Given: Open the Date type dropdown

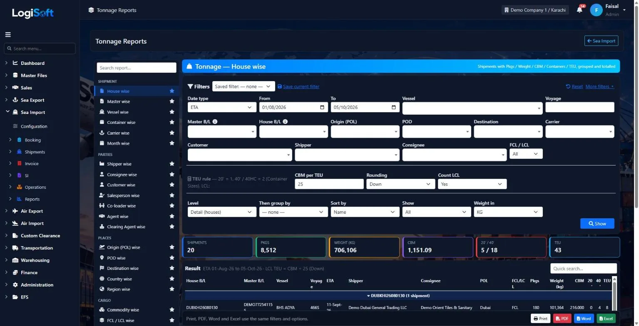Looking at the screenshot, I should point(222,107).
